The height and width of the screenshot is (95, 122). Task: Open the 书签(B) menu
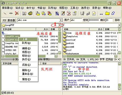pyautogui.click(x=41, y=8)
